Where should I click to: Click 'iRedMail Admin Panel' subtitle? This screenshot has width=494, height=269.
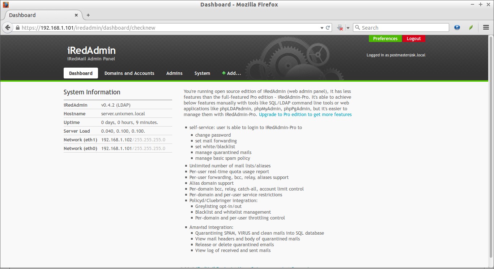[91, 59]
